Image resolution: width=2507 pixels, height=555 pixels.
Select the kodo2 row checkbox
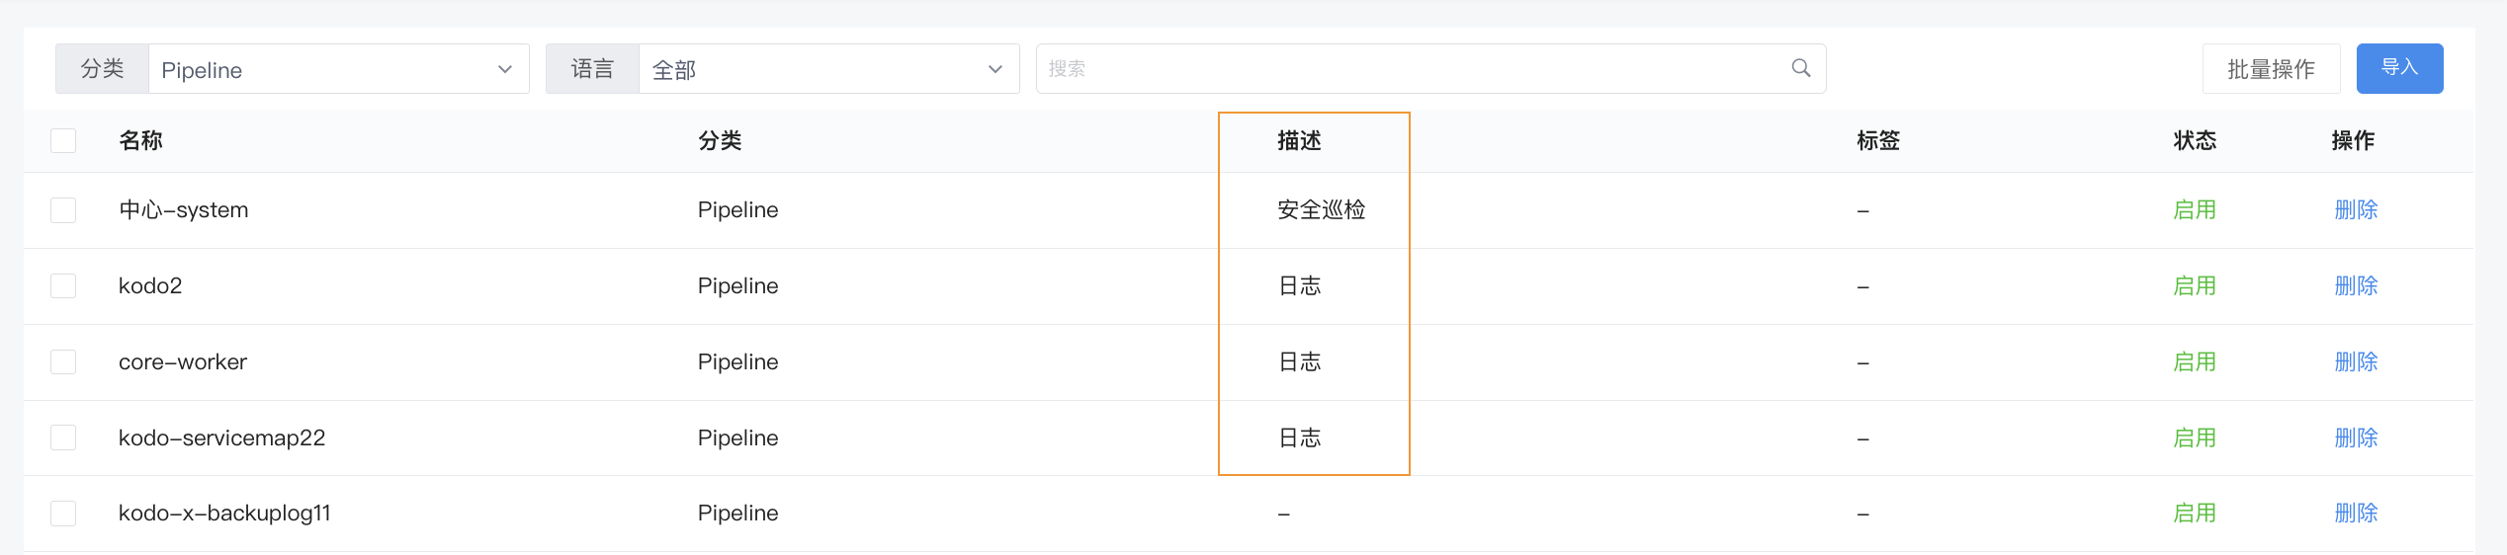63,286
